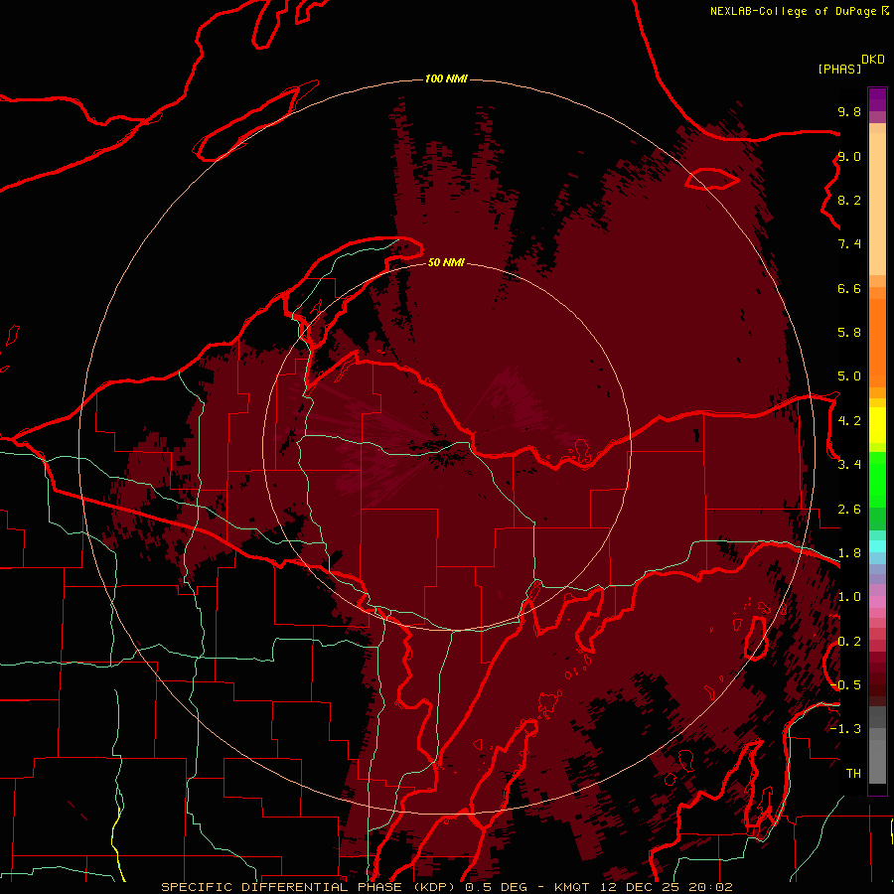
Task: Click the 5.0 legend value
Action: [x=849, y=376]
